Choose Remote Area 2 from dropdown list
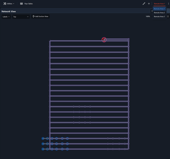 pos(159,13)
